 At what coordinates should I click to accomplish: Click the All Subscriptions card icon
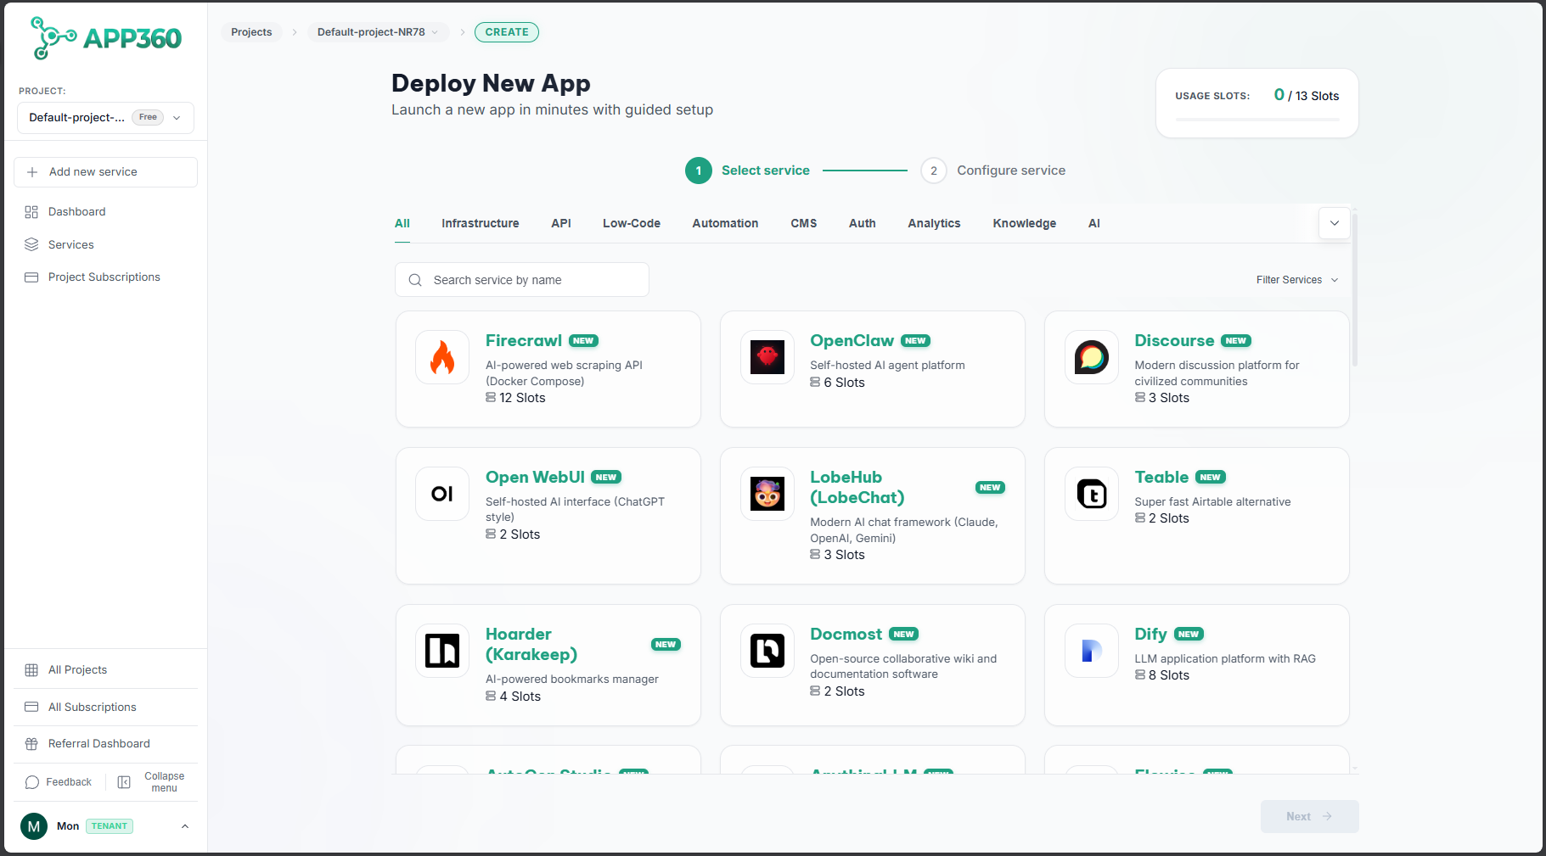(x=31, y=707)
